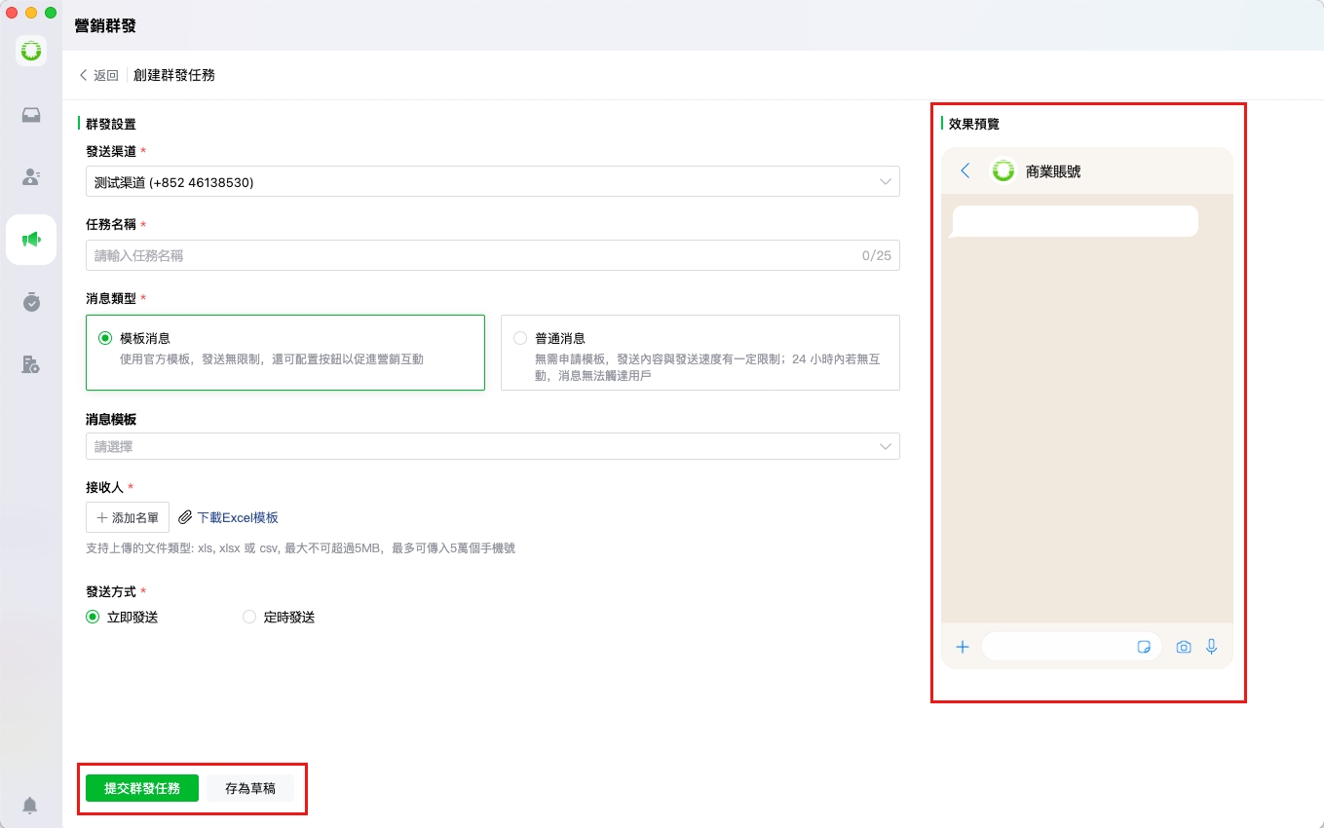Open the scheduled tasks clock icon
The height and width of the screenshot is (828, 1324).
click(31, 302)
